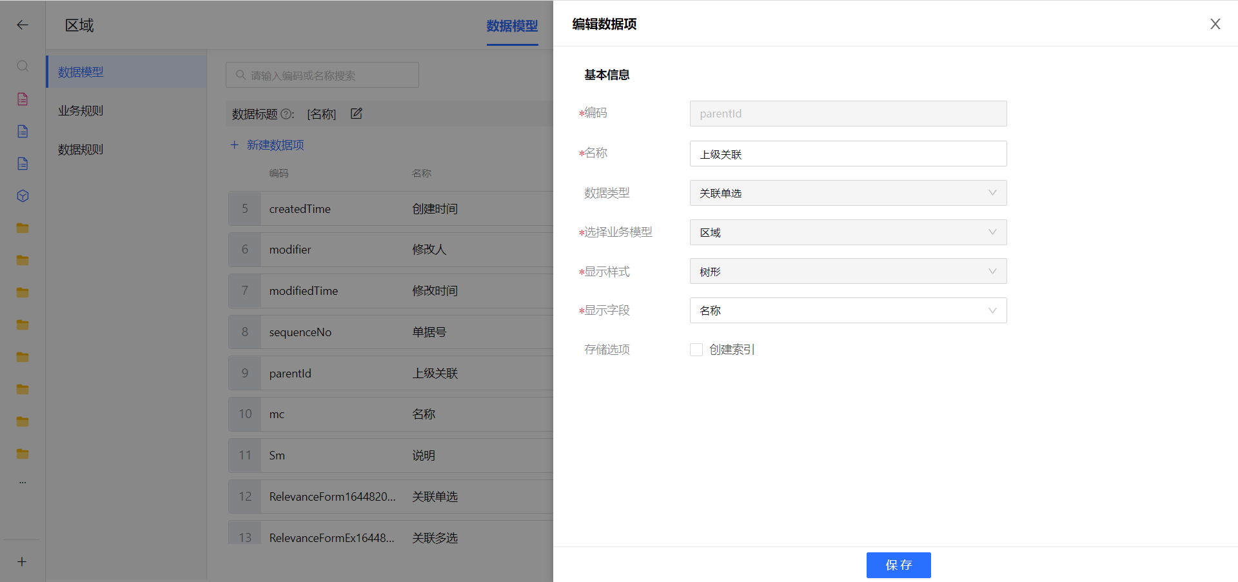This screenshot has height=582, width=1238.
Task: Select the mc row
Action: pyautogui.click(x=391, y=414)
